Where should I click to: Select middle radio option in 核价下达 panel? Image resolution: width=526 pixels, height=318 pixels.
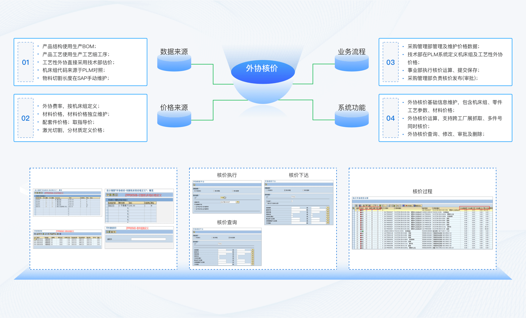click(x=285, y=190)
